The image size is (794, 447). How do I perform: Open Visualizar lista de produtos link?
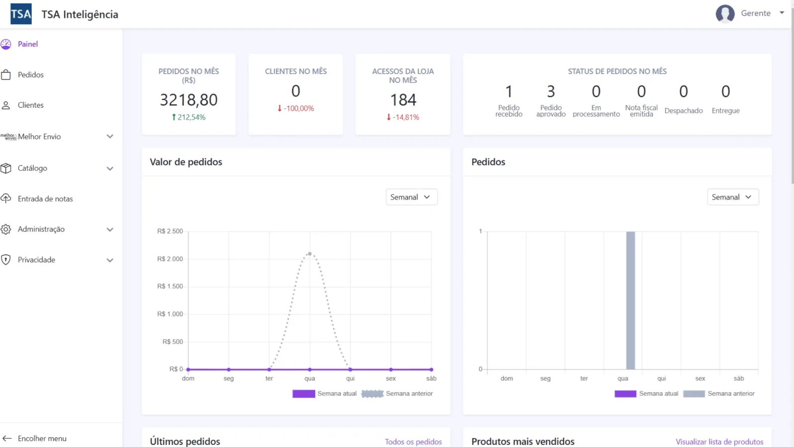coord(719,442)
